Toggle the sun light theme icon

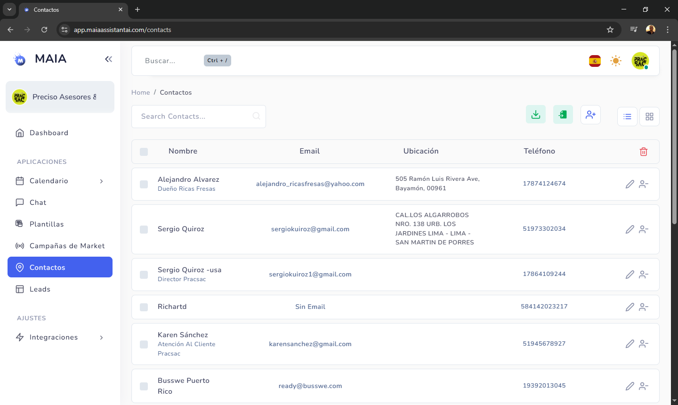(x=615, y=61)
